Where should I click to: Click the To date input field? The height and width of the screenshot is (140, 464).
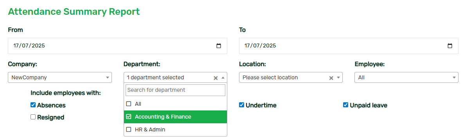click(349, 46)
